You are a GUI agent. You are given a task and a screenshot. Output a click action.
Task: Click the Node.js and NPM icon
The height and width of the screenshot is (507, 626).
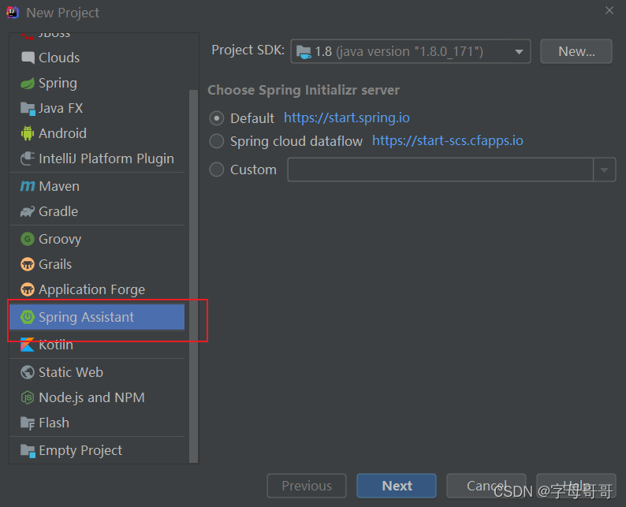pos(28,397)
